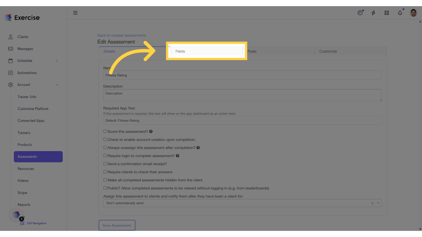Click the Exercise logo

(x=22, y=18)
